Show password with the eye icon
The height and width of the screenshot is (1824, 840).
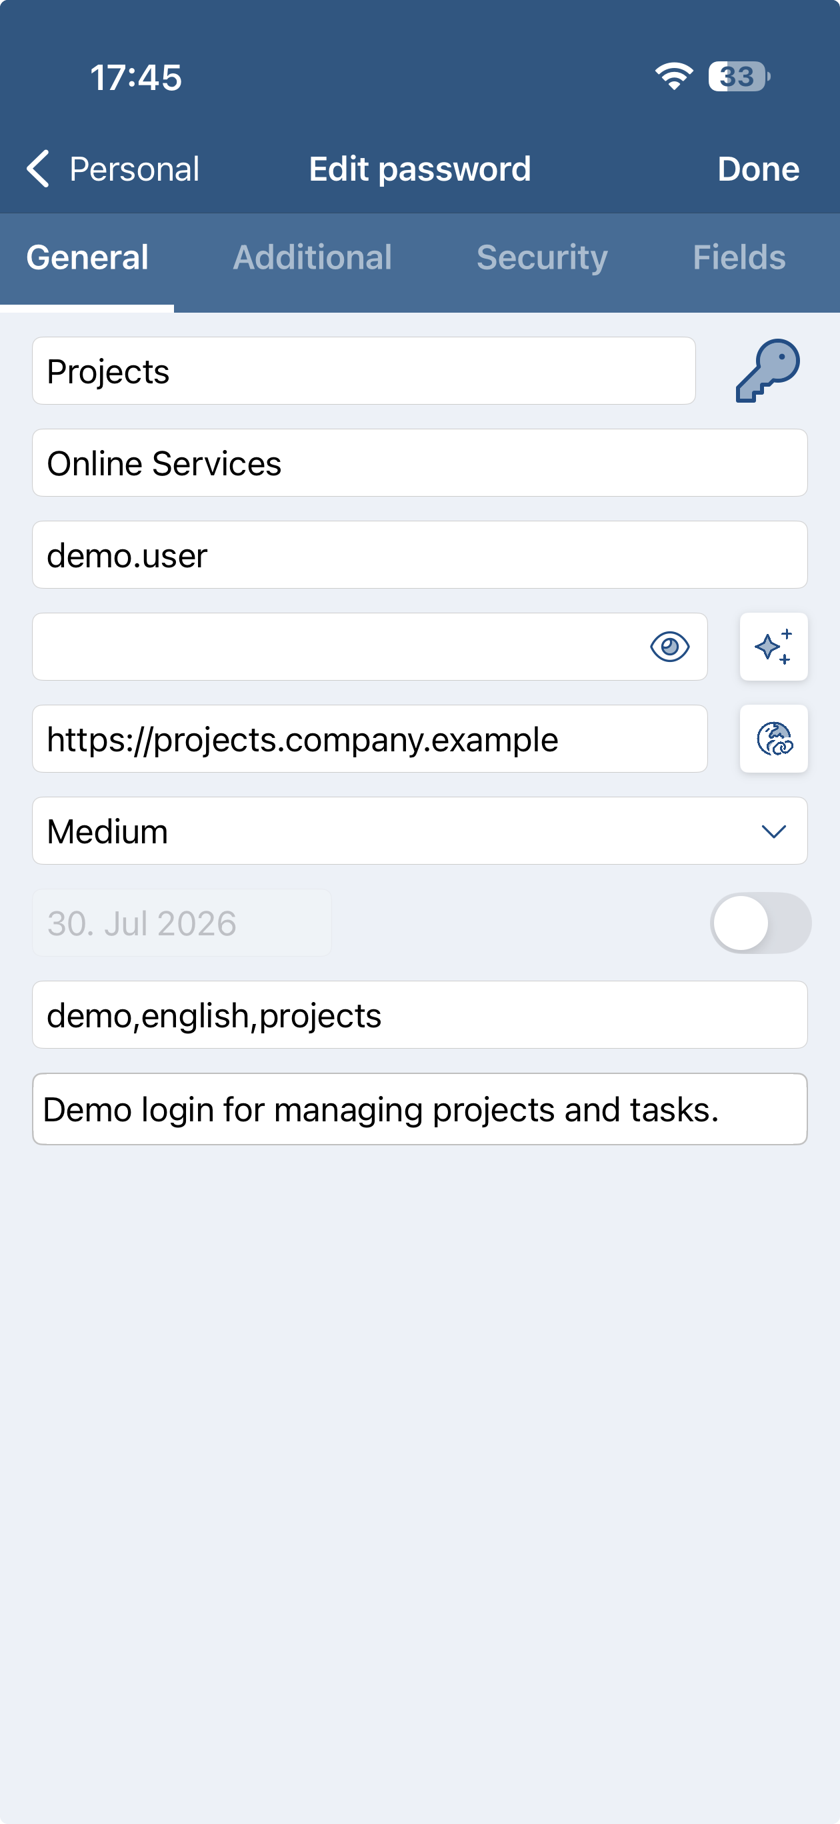[x=669, y=647]
